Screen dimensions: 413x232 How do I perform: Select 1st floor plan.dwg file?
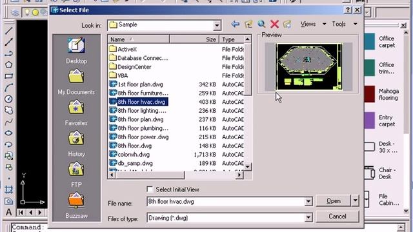[x=136, y=84]
